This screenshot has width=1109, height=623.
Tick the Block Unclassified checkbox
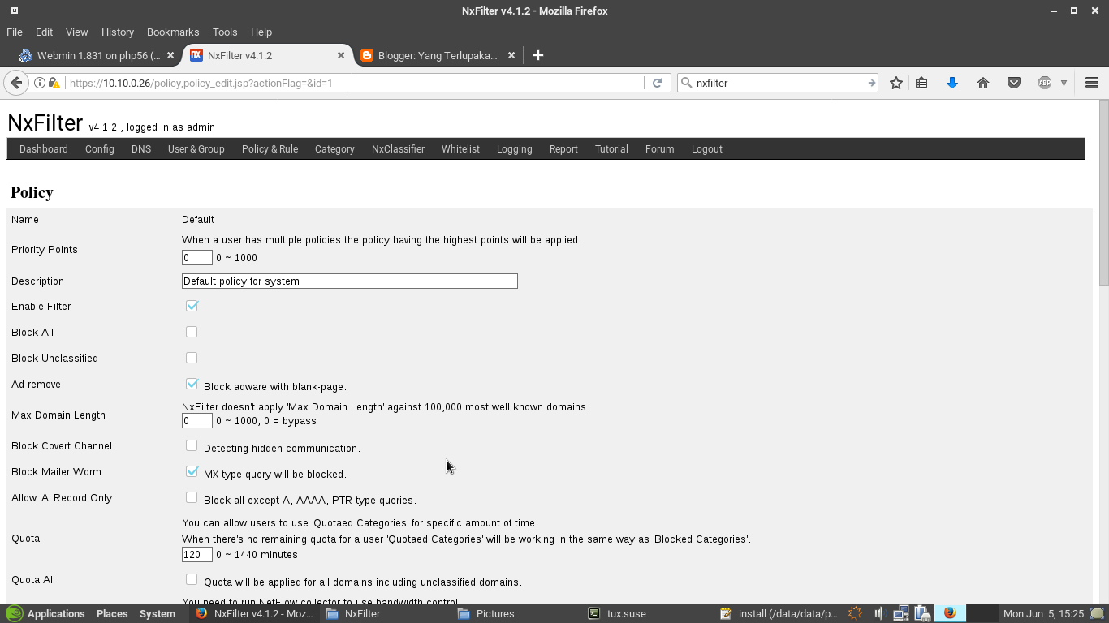pos(192,358)
